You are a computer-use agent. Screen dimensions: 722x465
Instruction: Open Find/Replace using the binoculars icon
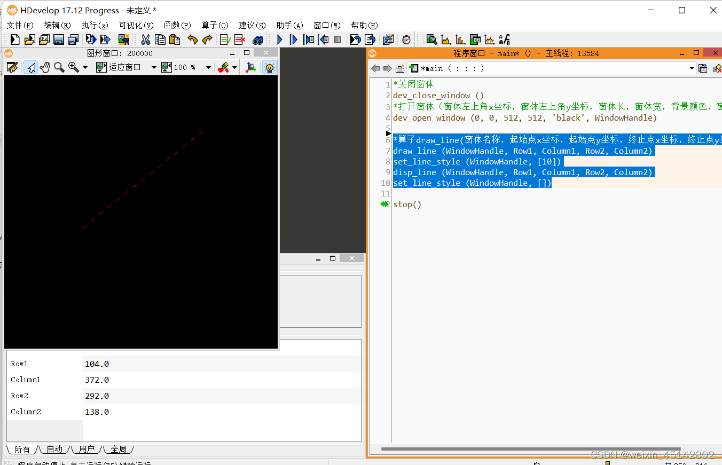(258, 40)
